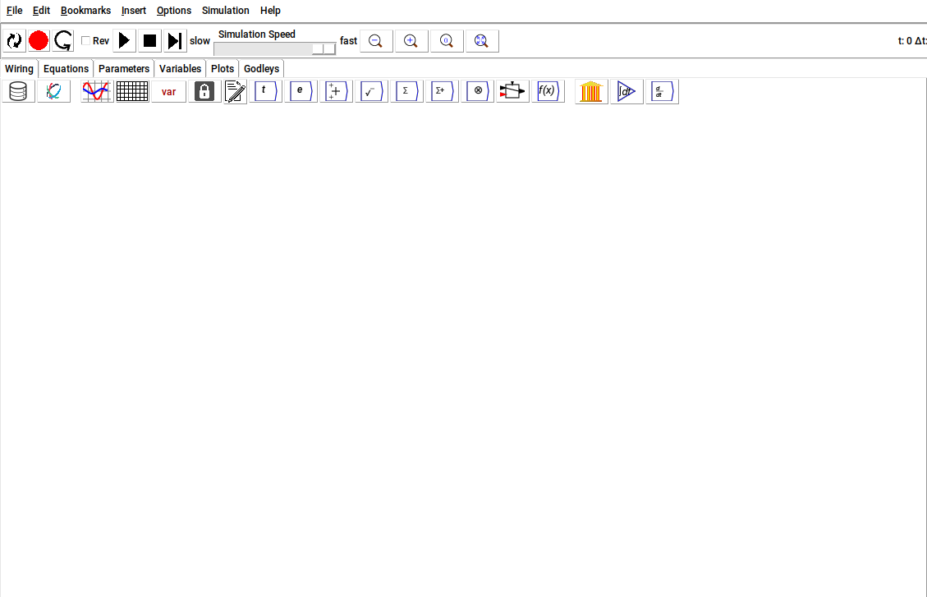Open tensor operations ⊗ block
The width and height of the screenshot is (927, 597).
point(478,92)
